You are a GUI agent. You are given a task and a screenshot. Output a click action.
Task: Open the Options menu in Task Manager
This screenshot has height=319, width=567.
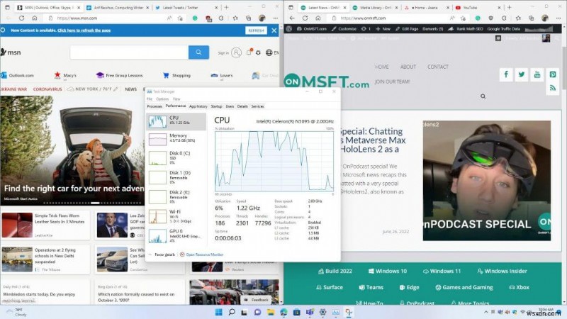pyautogui.click(x=164, y=99)
